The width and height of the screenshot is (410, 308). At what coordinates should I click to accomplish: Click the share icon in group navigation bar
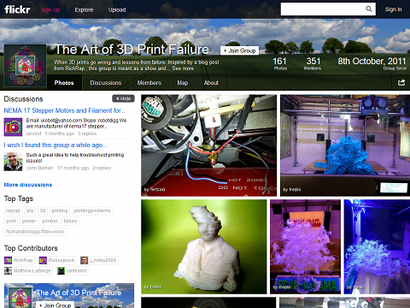tap(401, 83)
